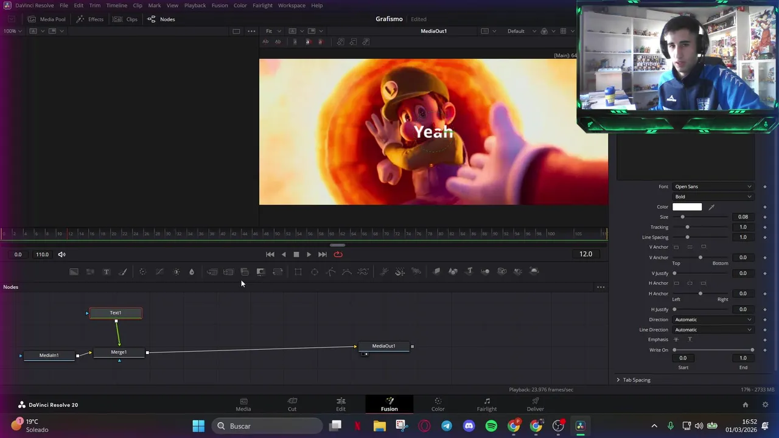Add a Color Curves node
The height and width of the screenshot is (438, 779).
(159, 272)
